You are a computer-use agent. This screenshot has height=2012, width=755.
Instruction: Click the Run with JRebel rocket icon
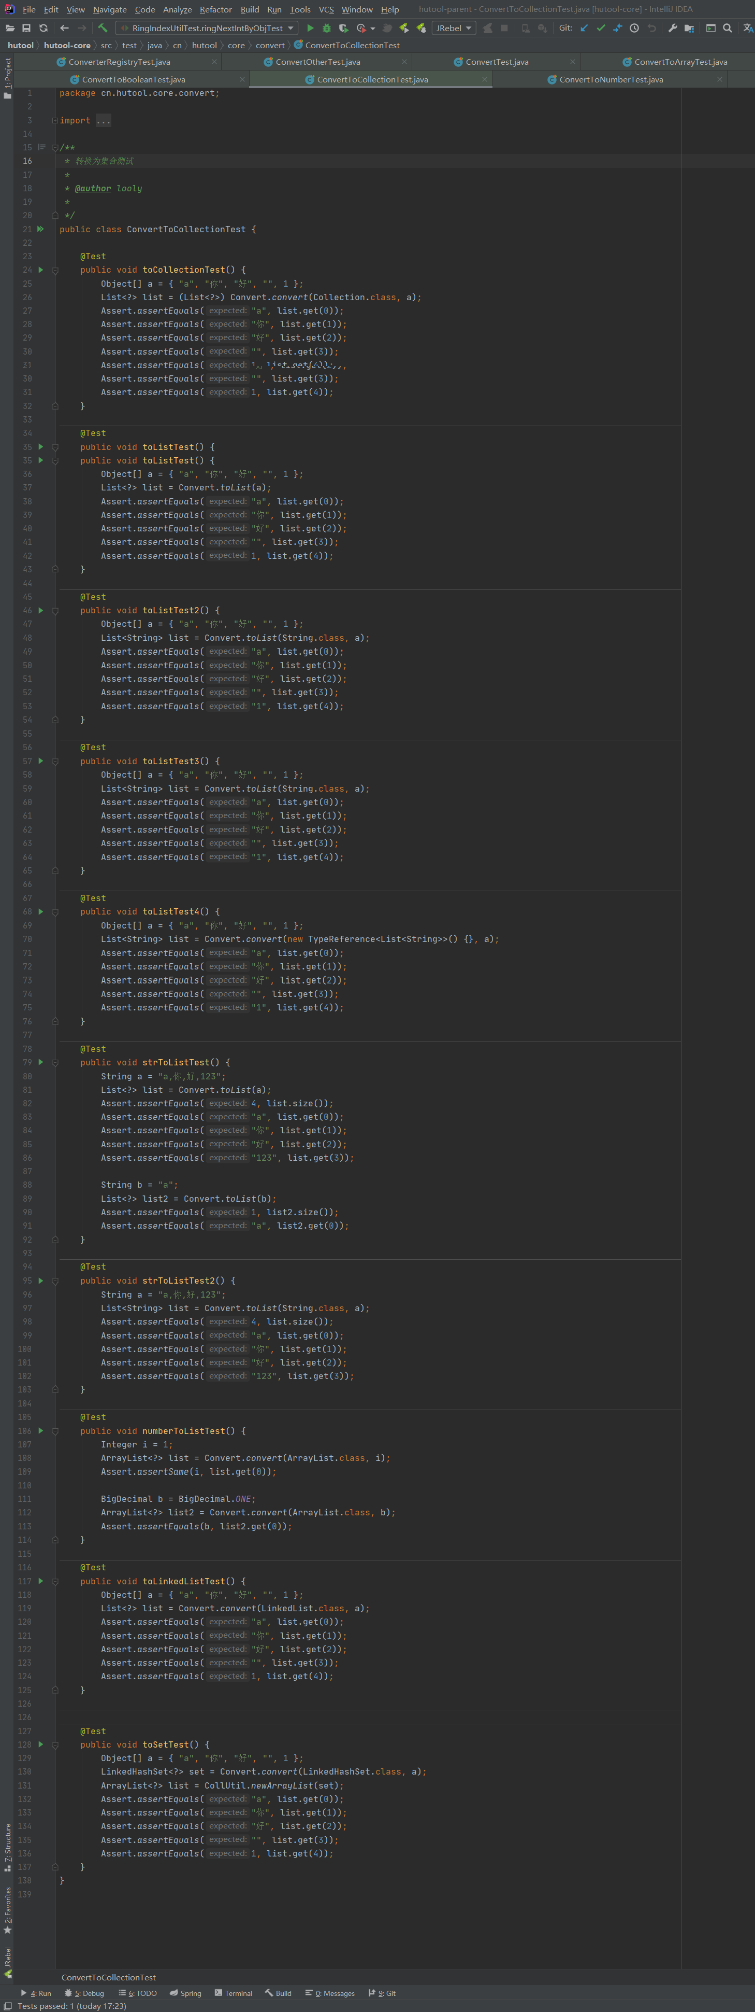[x=404, y=28]
